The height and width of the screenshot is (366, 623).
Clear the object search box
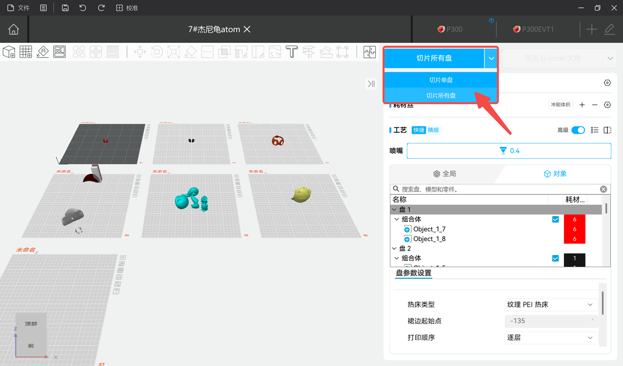coord(604,189)
